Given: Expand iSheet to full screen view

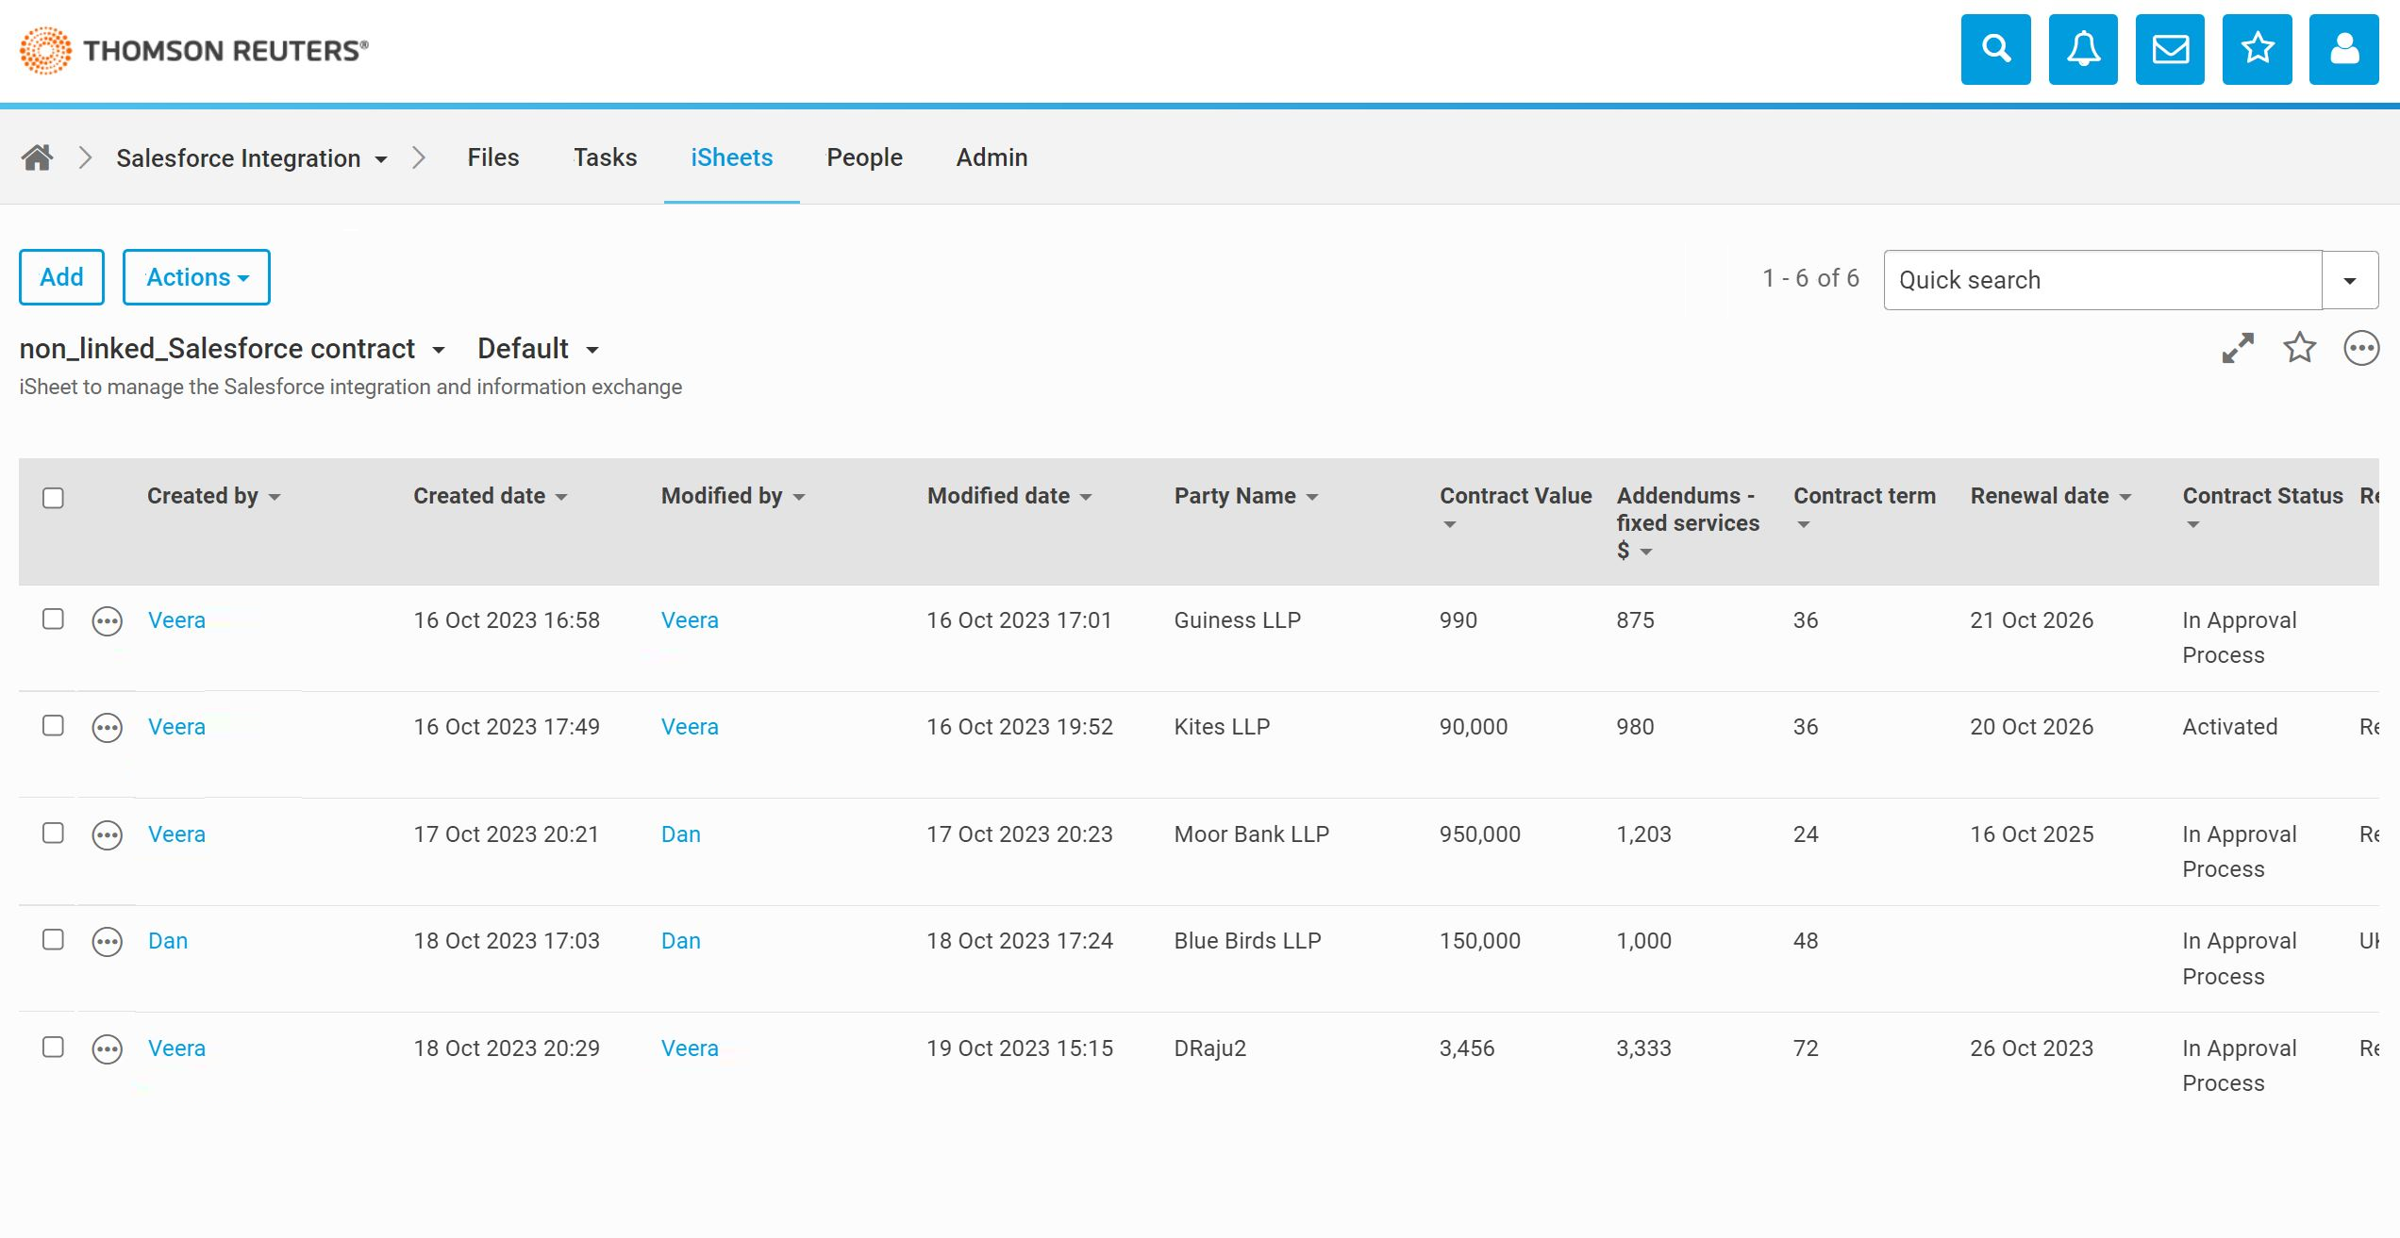Looking at the screenshot, I should [2238, 348].
